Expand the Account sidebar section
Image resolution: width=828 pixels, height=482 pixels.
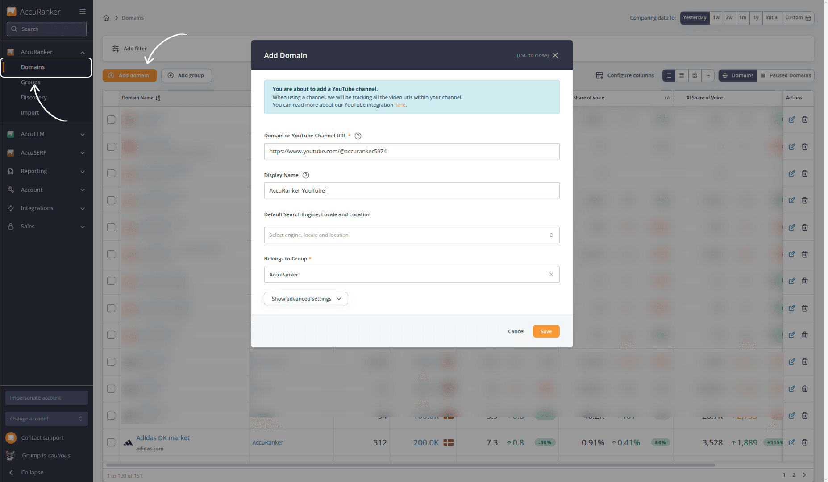click(46, 190)
